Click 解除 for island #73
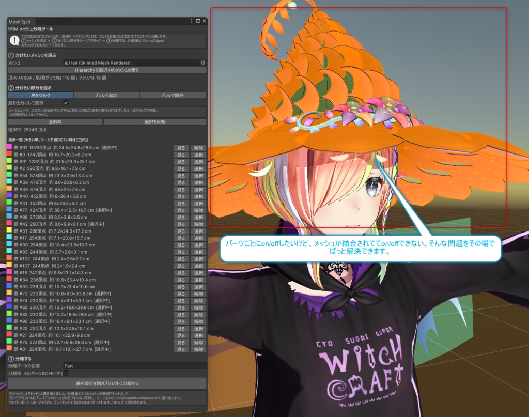 click(x=198, y=294)
